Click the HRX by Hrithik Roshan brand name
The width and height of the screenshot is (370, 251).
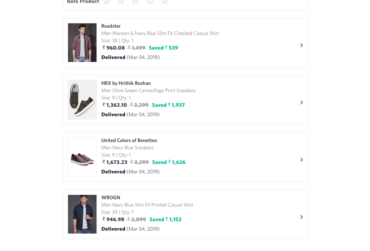tap(126, 83)
